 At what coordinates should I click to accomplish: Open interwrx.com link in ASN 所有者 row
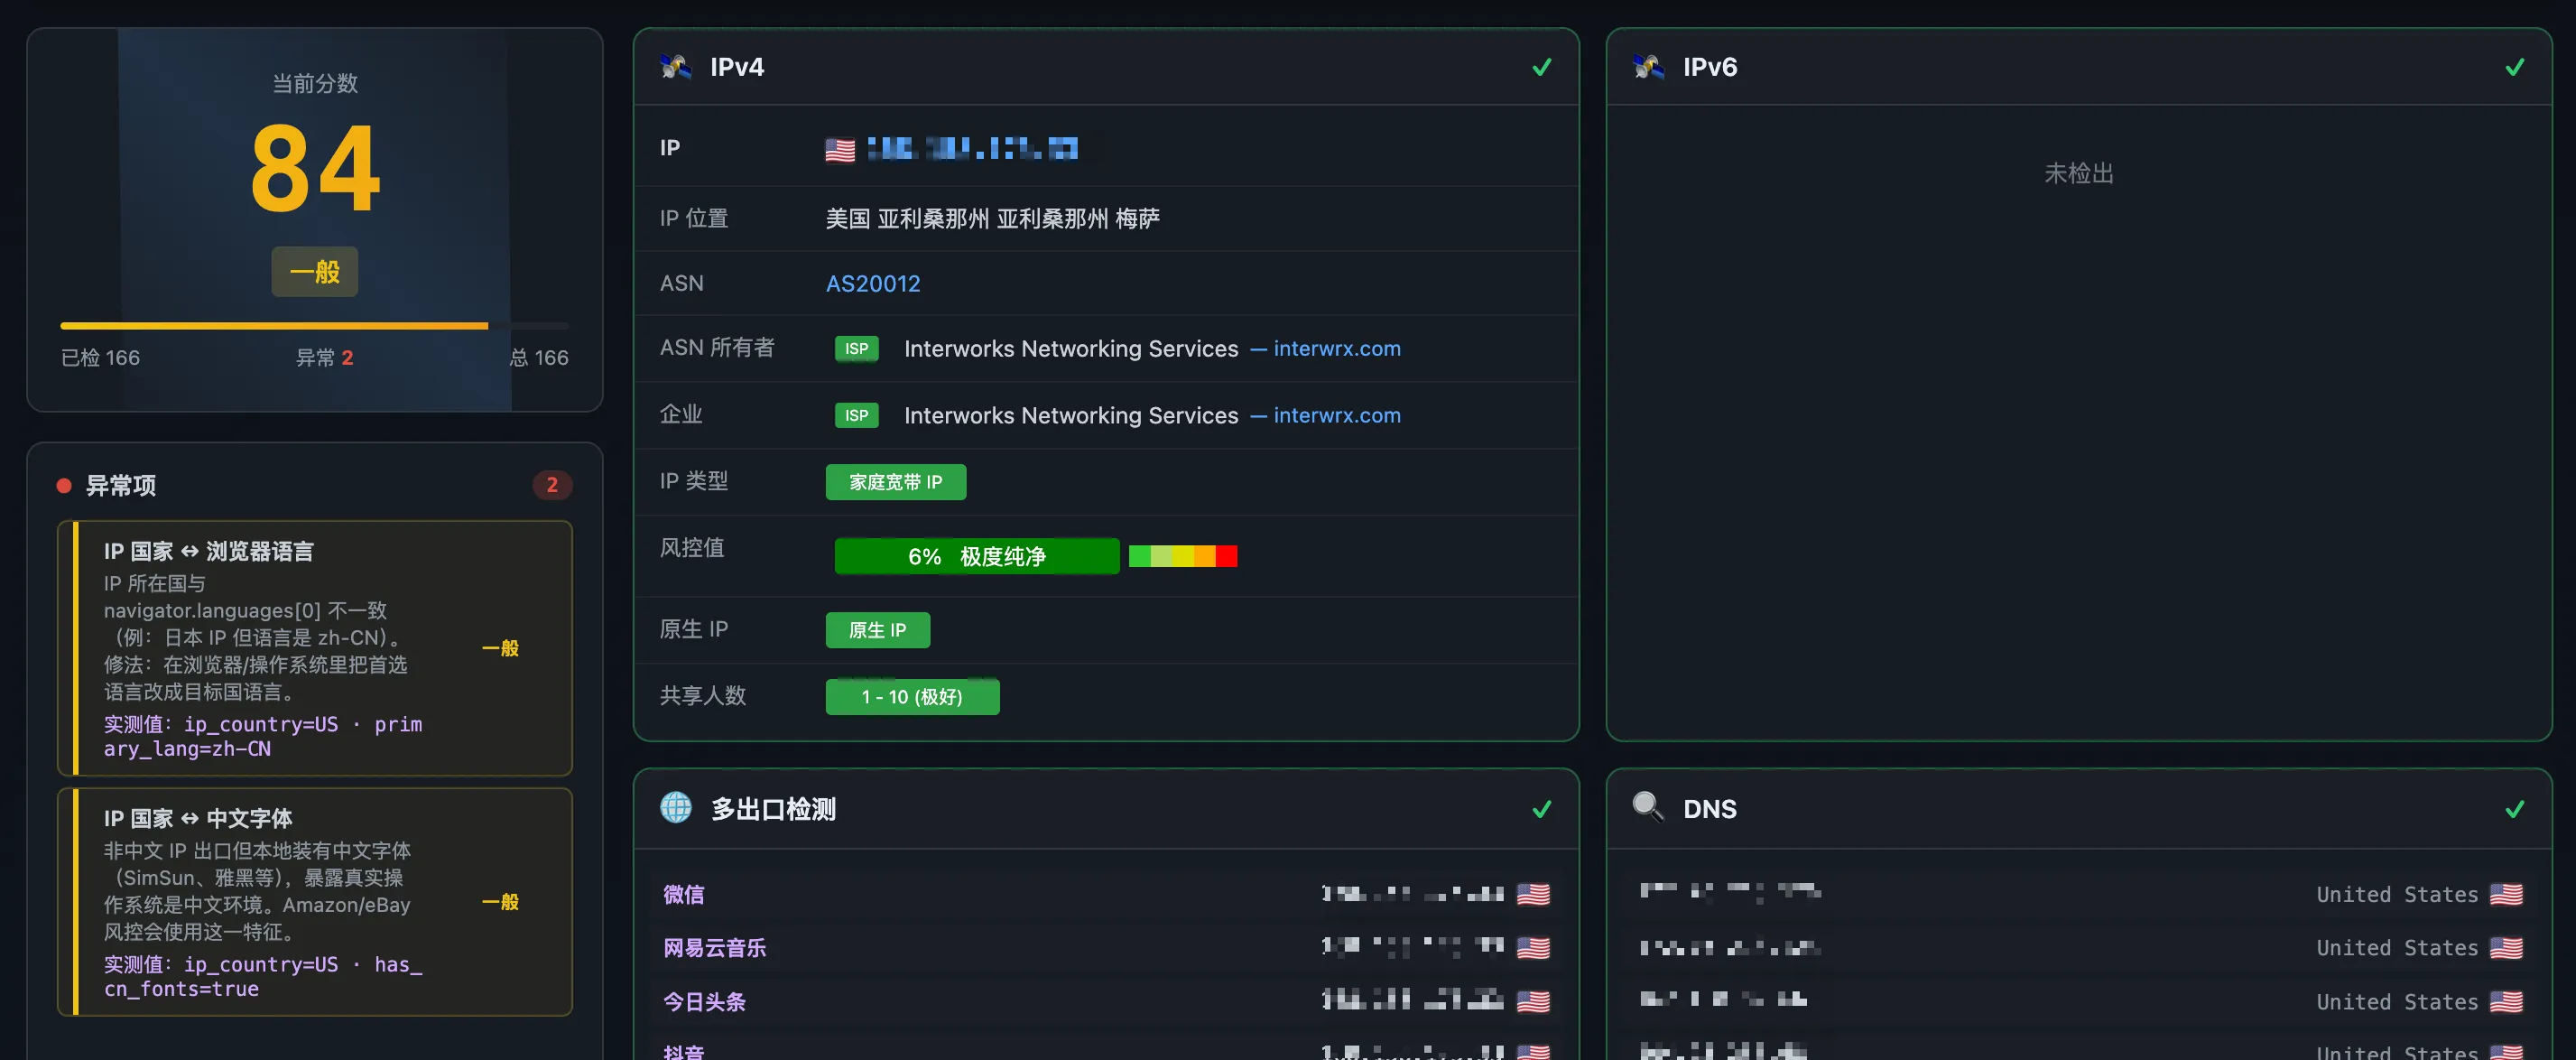coord(1337,349)
